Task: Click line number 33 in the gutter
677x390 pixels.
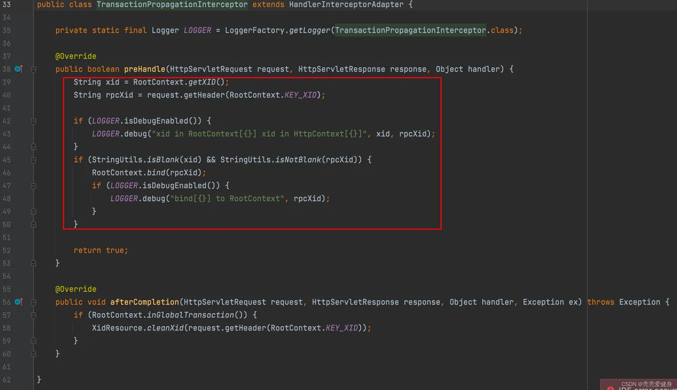Action: (x=7, y=5)
